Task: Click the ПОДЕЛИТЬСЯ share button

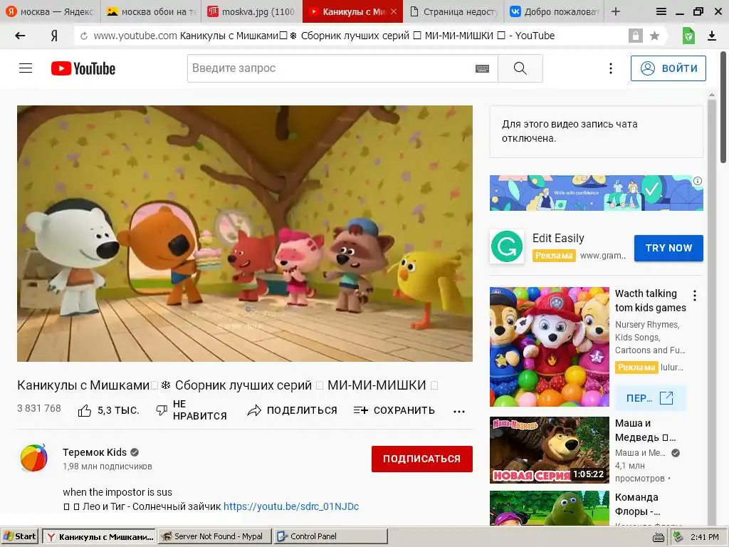Action: click(x=292, y=410)
